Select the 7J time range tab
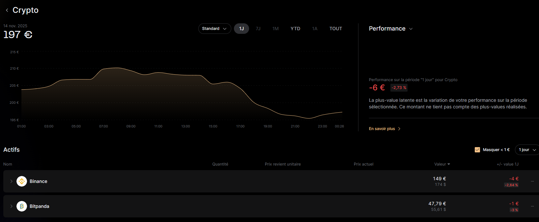This screenshot has width=539, height=222. coord(258,29)
